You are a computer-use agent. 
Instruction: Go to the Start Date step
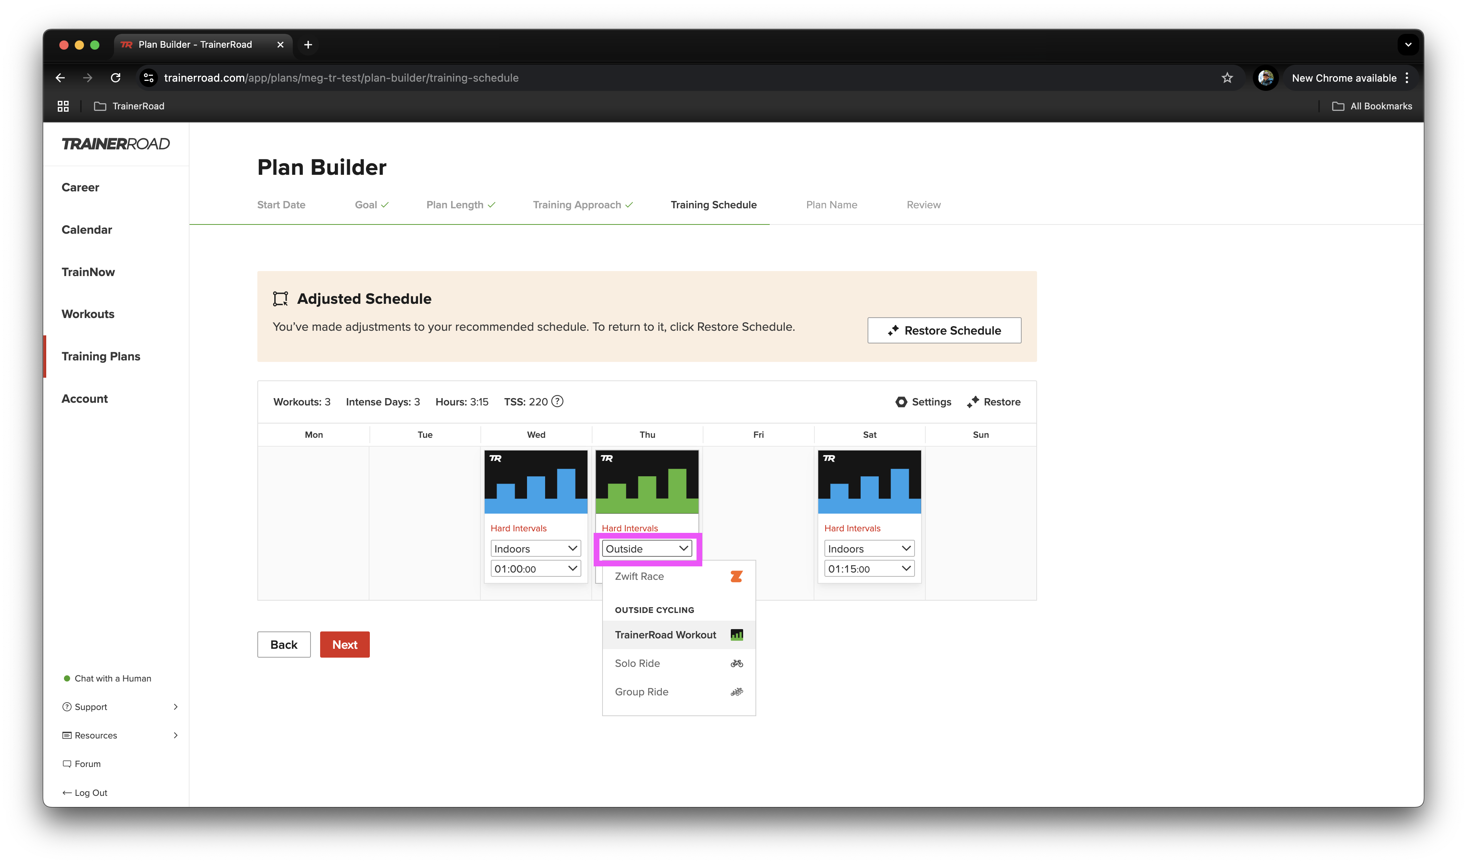tap(281, 205)
